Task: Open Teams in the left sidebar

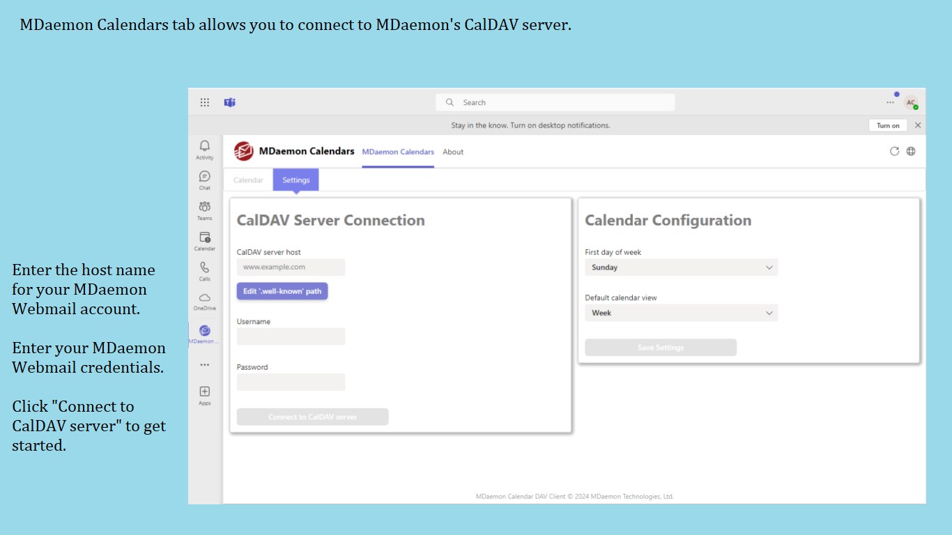Action: point(205,210)
